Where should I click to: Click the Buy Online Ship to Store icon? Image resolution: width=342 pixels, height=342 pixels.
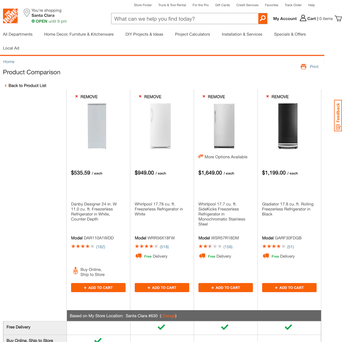click(75, 271)
